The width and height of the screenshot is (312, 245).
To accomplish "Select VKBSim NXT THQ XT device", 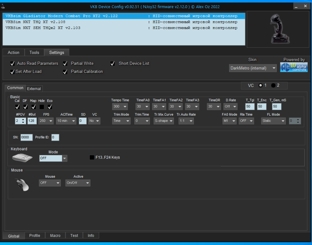I will click(x=35, y=22).
